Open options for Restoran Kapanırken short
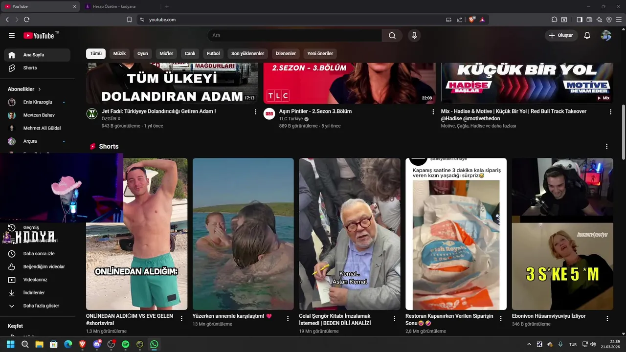This screenshot has width=626, height=352. click(500, 318)
